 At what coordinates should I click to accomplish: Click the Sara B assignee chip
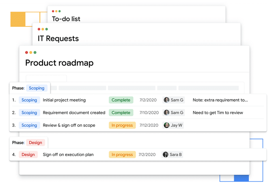click(x=172, y=154)
